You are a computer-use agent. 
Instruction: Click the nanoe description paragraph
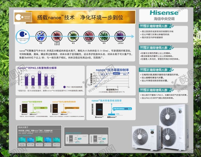(76, 54)
